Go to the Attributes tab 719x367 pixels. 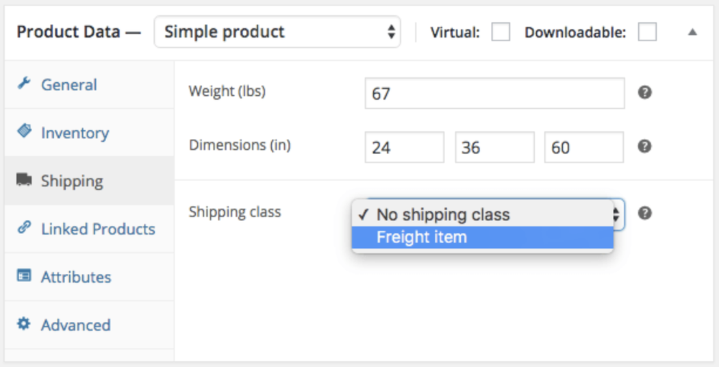click(x=76, y=277)
